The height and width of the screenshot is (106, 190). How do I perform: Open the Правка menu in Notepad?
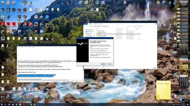(x=22, y=47)
